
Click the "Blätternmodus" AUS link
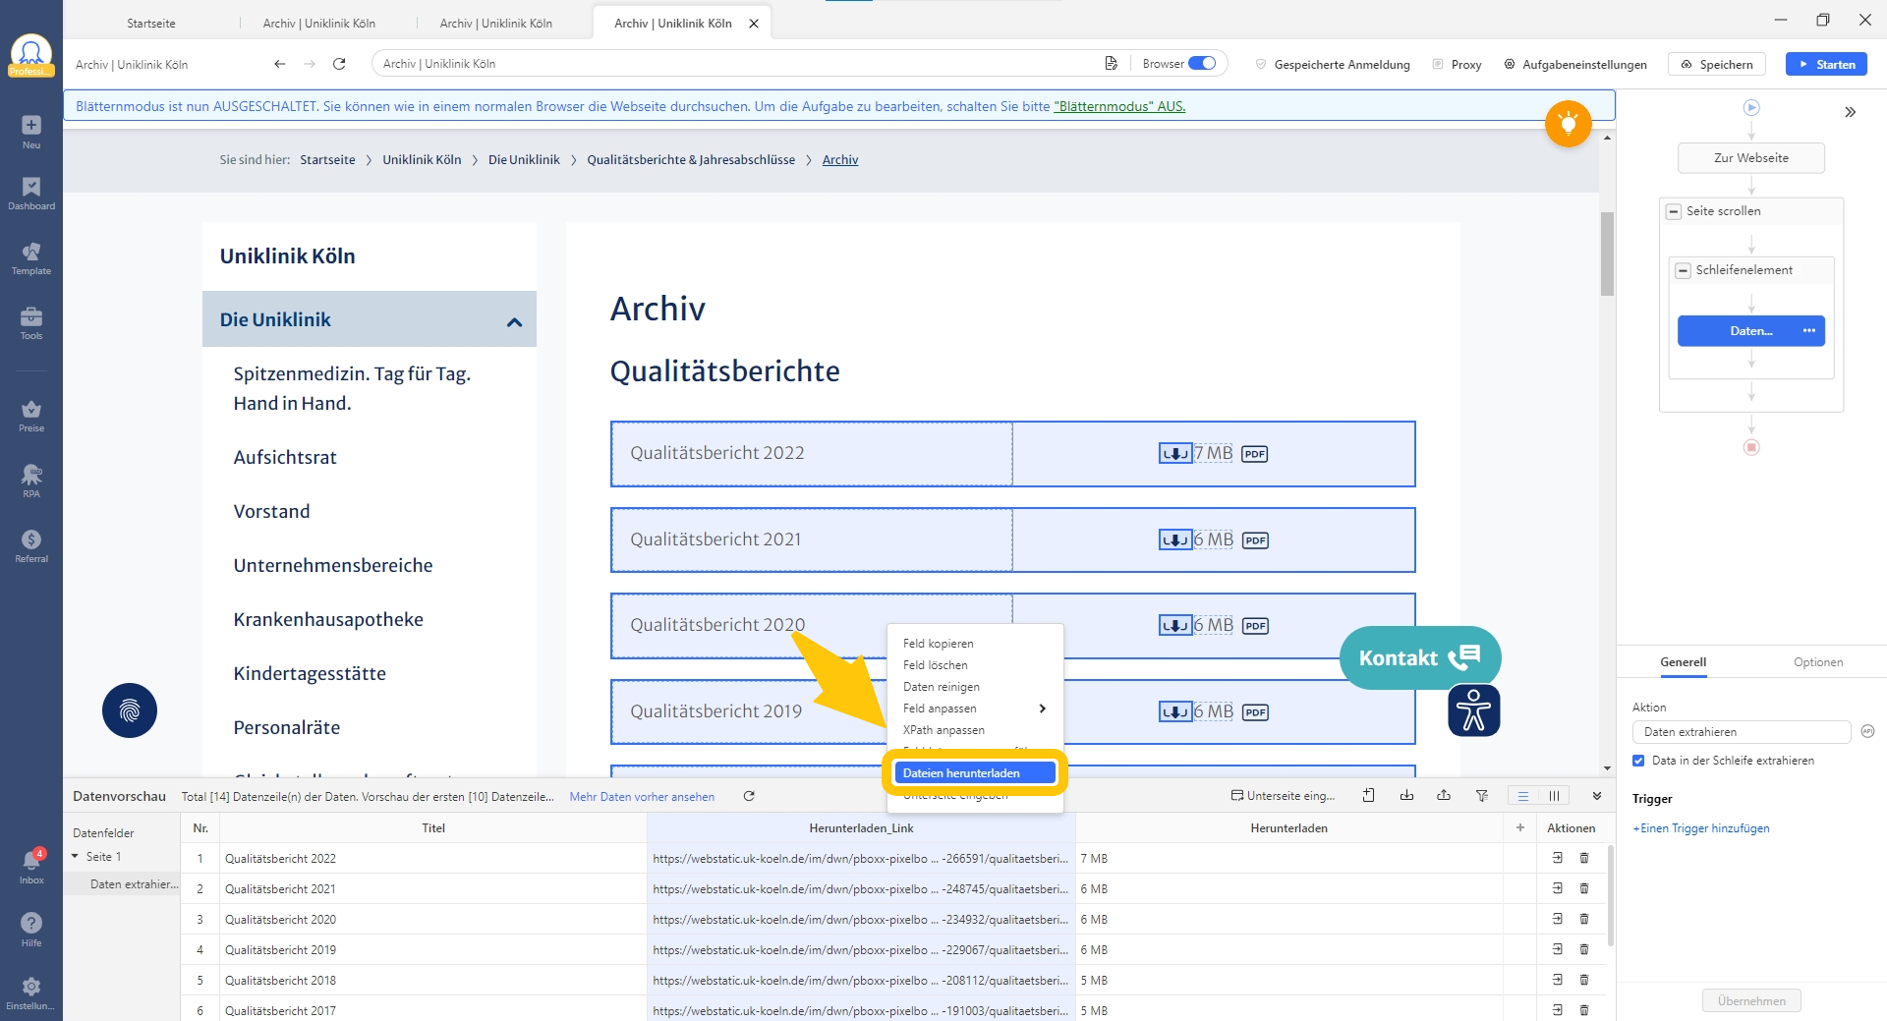[x=1119, y=106]
